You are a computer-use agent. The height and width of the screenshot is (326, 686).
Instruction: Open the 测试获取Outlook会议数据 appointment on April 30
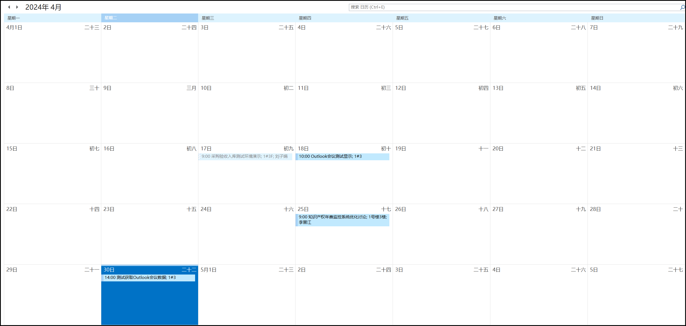(x=149, y=278)
